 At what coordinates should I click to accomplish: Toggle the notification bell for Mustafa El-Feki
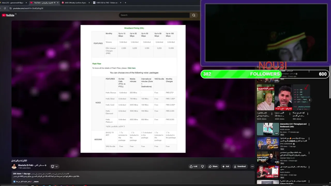tap(52, 166)
